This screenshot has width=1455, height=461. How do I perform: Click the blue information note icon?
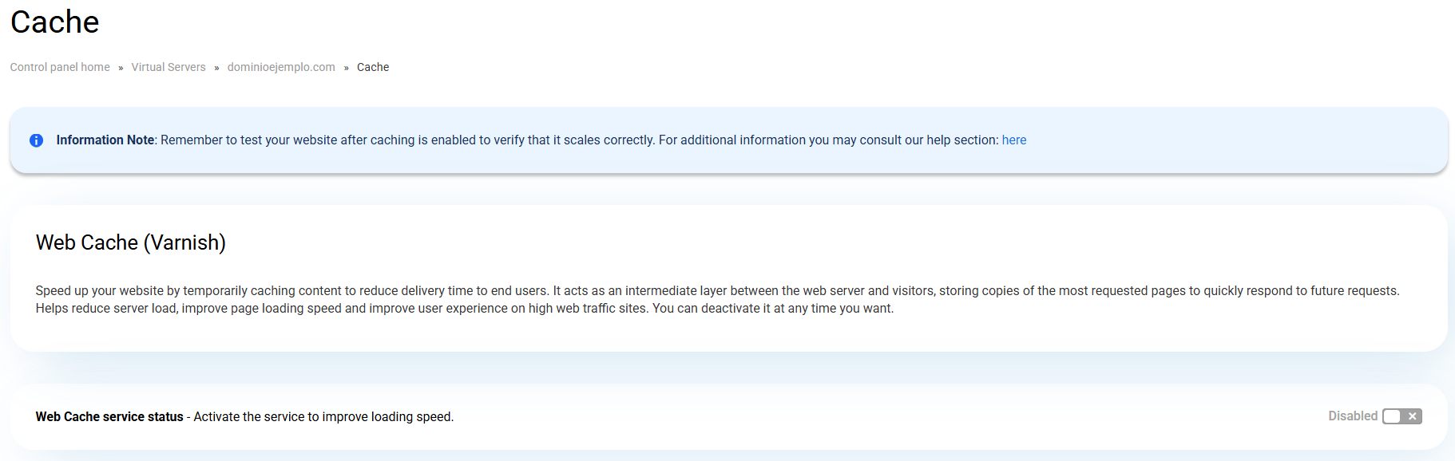(x=36, y=140)
